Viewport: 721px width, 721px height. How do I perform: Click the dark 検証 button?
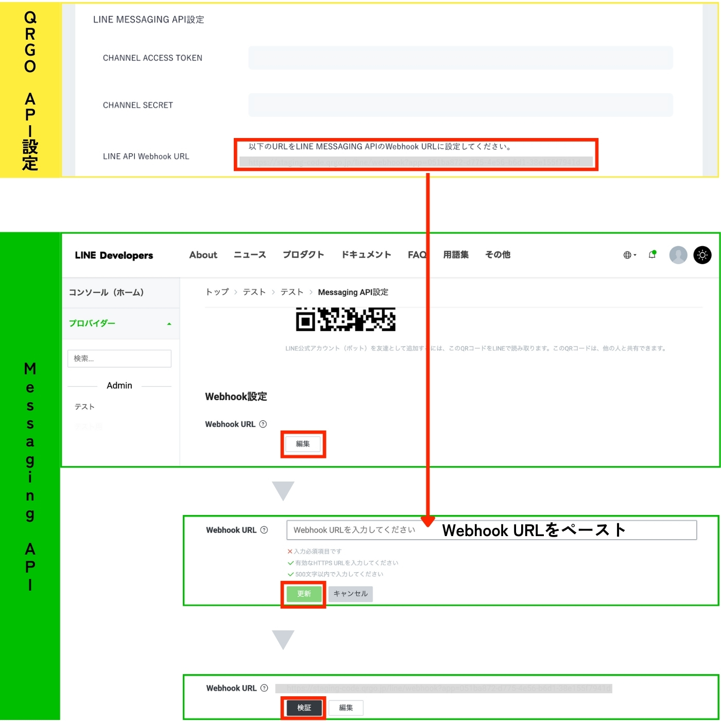coord(304,708)
